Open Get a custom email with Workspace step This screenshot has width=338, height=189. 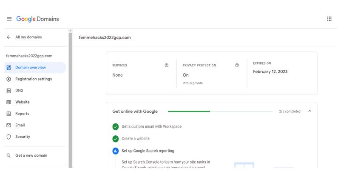pyautogui.click(x=151, y=127)
